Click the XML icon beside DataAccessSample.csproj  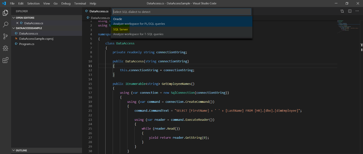pyautogui.click(x=16, y=38)
